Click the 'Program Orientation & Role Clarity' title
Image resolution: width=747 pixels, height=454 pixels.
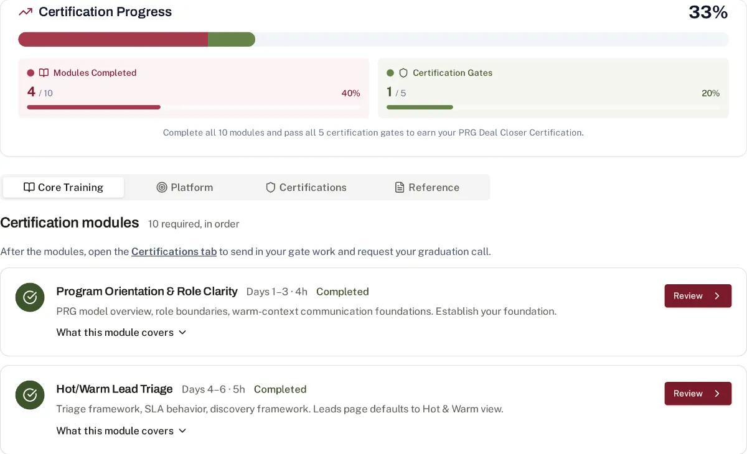click(147, 291)
